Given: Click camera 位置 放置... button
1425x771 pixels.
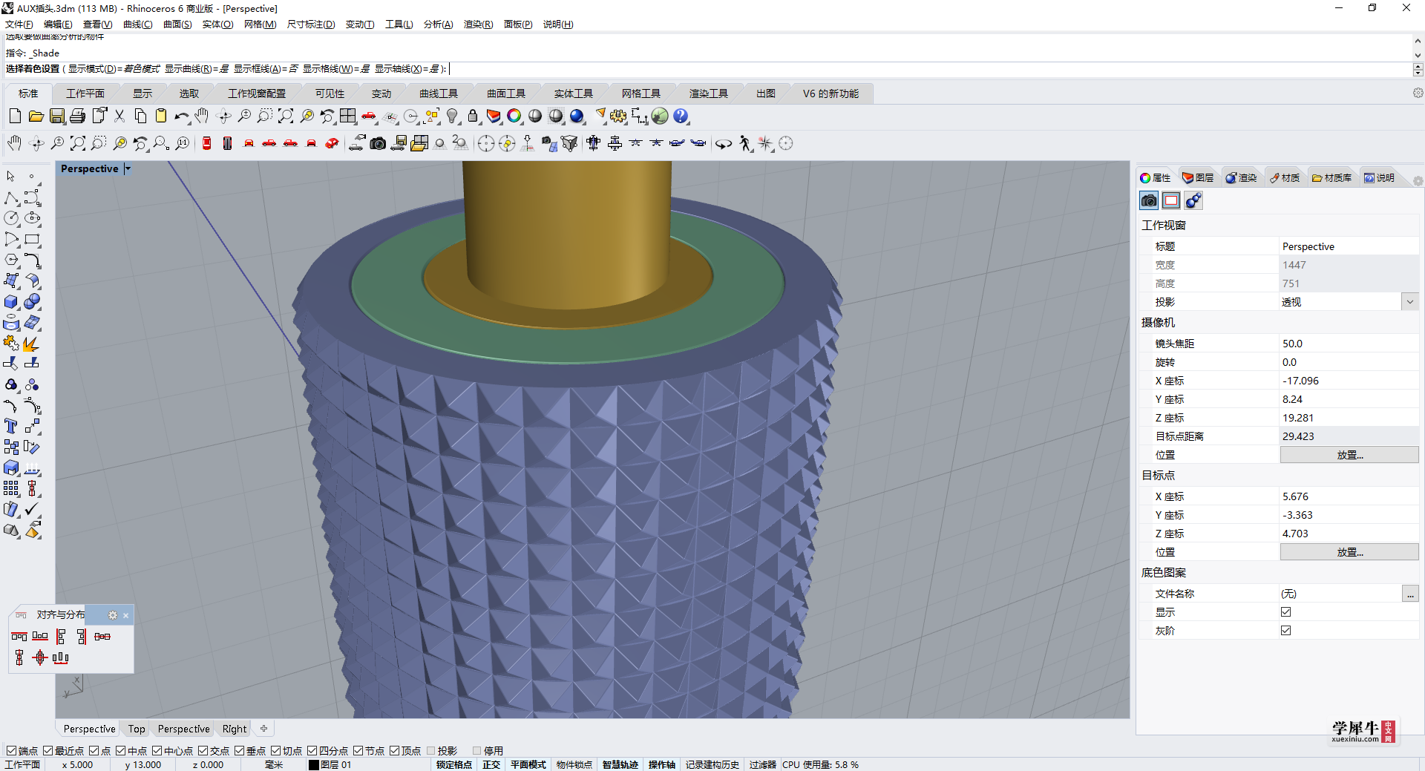Looking at the screenshot, I should (x=1349, y=455).
